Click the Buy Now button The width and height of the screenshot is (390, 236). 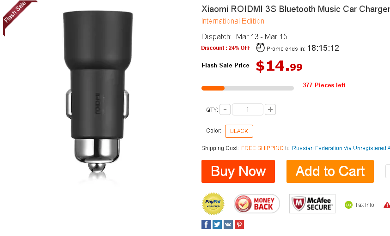pos(238,171)
